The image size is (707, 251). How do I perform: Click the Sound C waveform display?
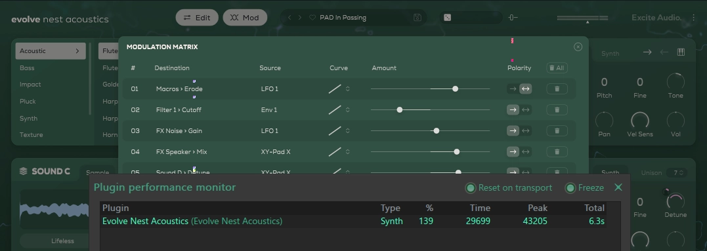(54, 209)
